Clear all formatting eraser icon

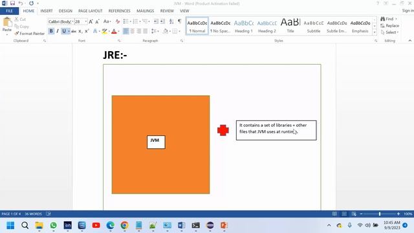118,21
